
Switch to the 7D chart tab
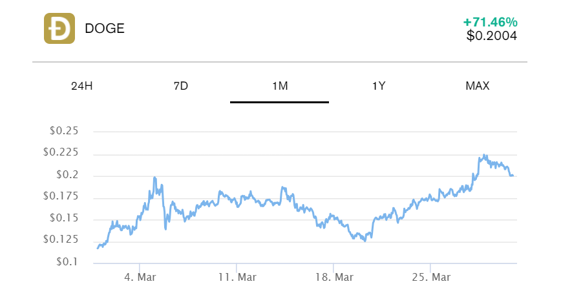(x=181, y=86)
